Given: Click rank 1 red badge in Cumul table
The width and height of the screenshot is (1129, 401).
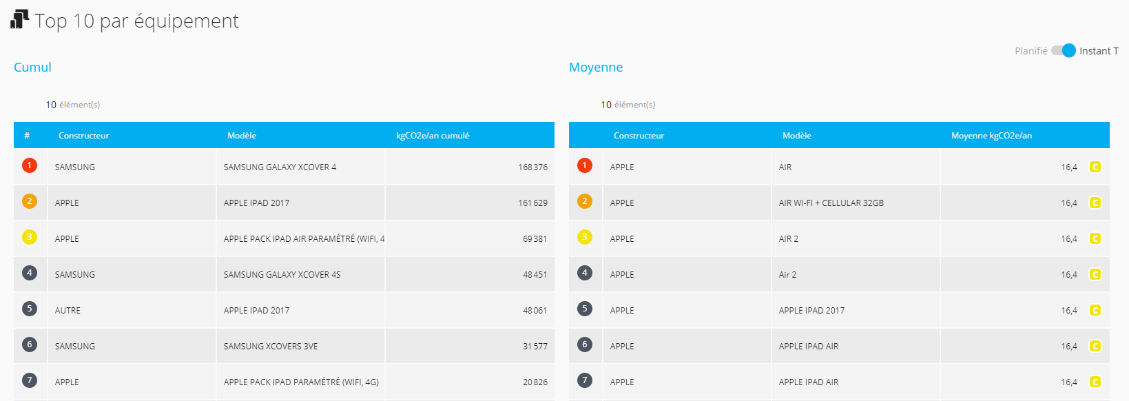Looking at the screenshot, I should 30,165.
